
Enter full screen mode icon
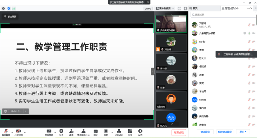click(x=179, y=8)
